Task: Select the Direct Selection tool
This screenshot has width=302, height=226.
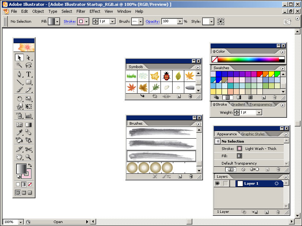Action: pos(28,57)
